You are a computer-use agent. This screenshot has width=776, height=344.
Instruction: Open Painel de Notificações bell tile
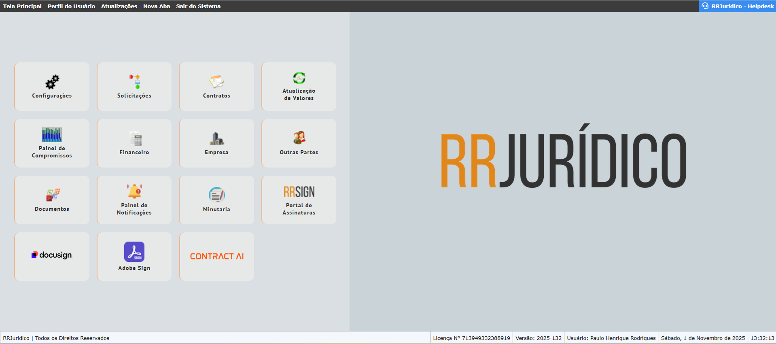(x=134, y=200)
